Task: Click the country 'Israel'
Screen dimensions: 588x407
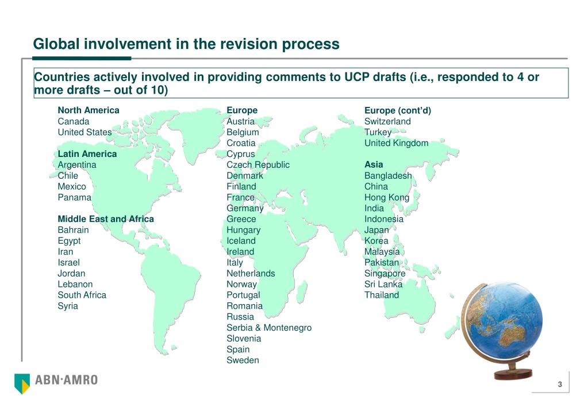Action: pyautogui.click(x=68, y=263)
